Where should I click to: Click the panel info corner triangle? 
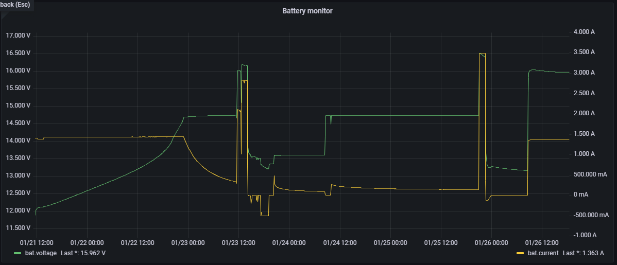pyautogui.click(x=5, y=15)
